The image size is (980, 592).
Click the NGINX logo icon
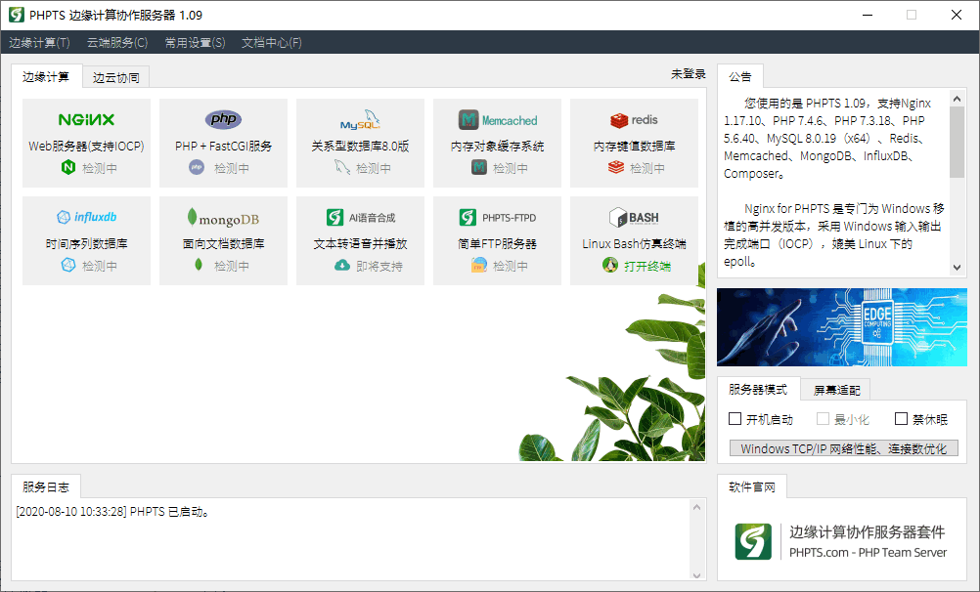tap(86, 119)
